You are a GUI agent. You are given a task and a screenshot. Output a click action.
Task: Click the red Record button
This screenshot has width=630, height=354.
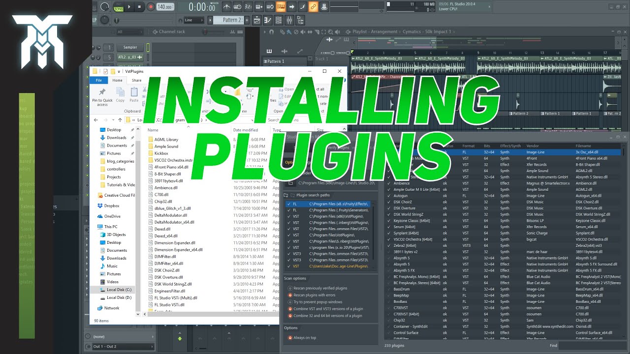click(150, 7)
